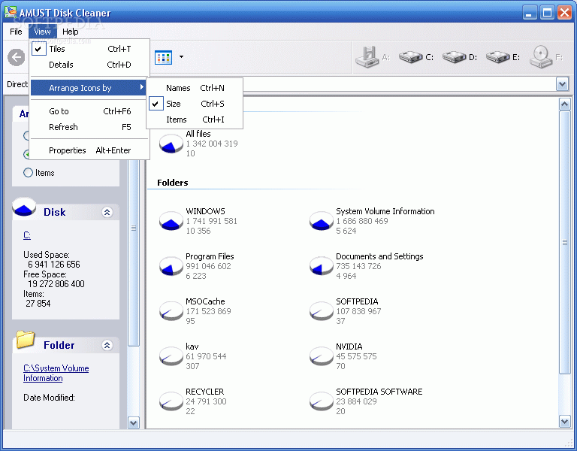Select the Items radio button
577x451 pixels.
28,172
